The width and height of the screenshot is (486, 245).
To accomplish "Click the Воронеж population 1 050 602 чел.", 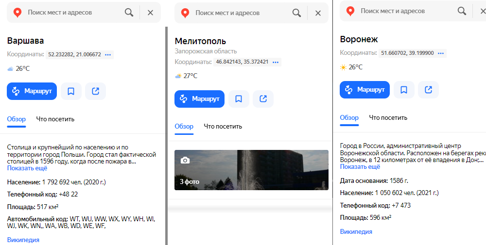I will click(407, 193).
